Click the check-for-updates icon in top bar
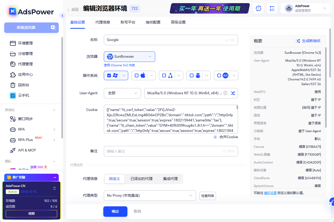This screenshot has width=334, height=222. coord(258,8)
